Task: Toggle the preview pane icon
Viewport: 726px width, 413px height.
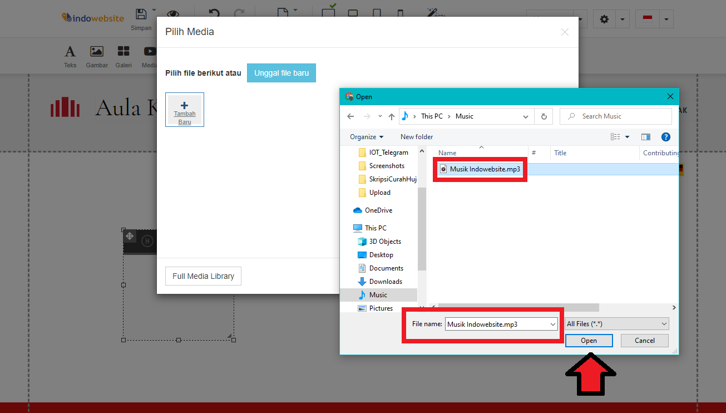Action: click(x=645, y=137)
